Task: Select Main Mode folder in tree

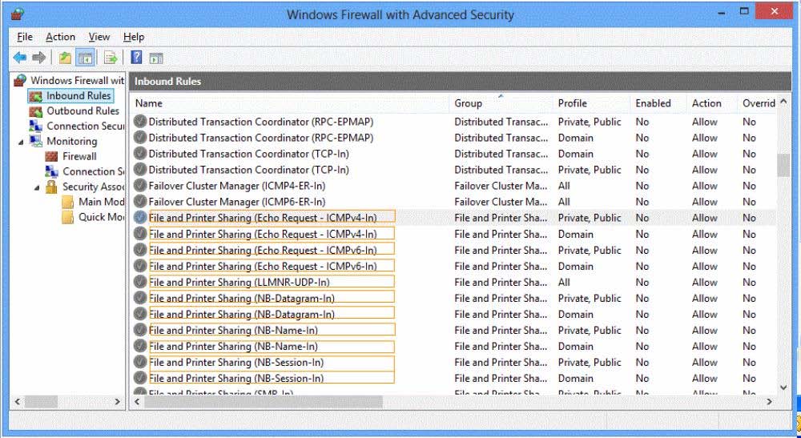Action: (x=101, y=202)
